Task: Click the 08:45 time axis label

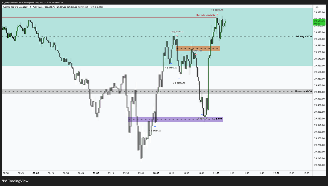Action: 81,173
